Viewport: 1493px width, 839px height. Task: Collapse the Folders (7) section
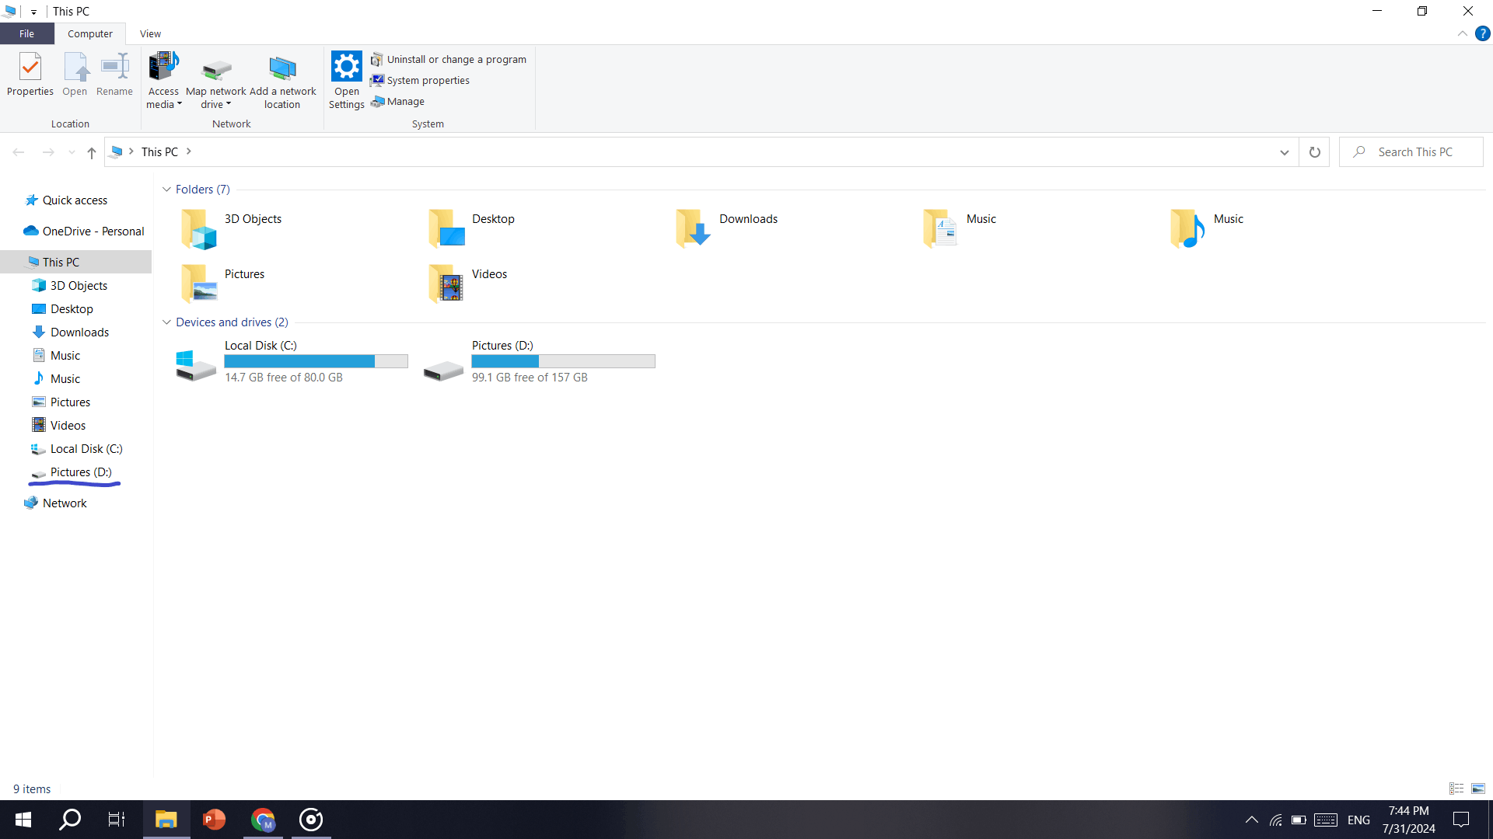click(x=166, y=190)
